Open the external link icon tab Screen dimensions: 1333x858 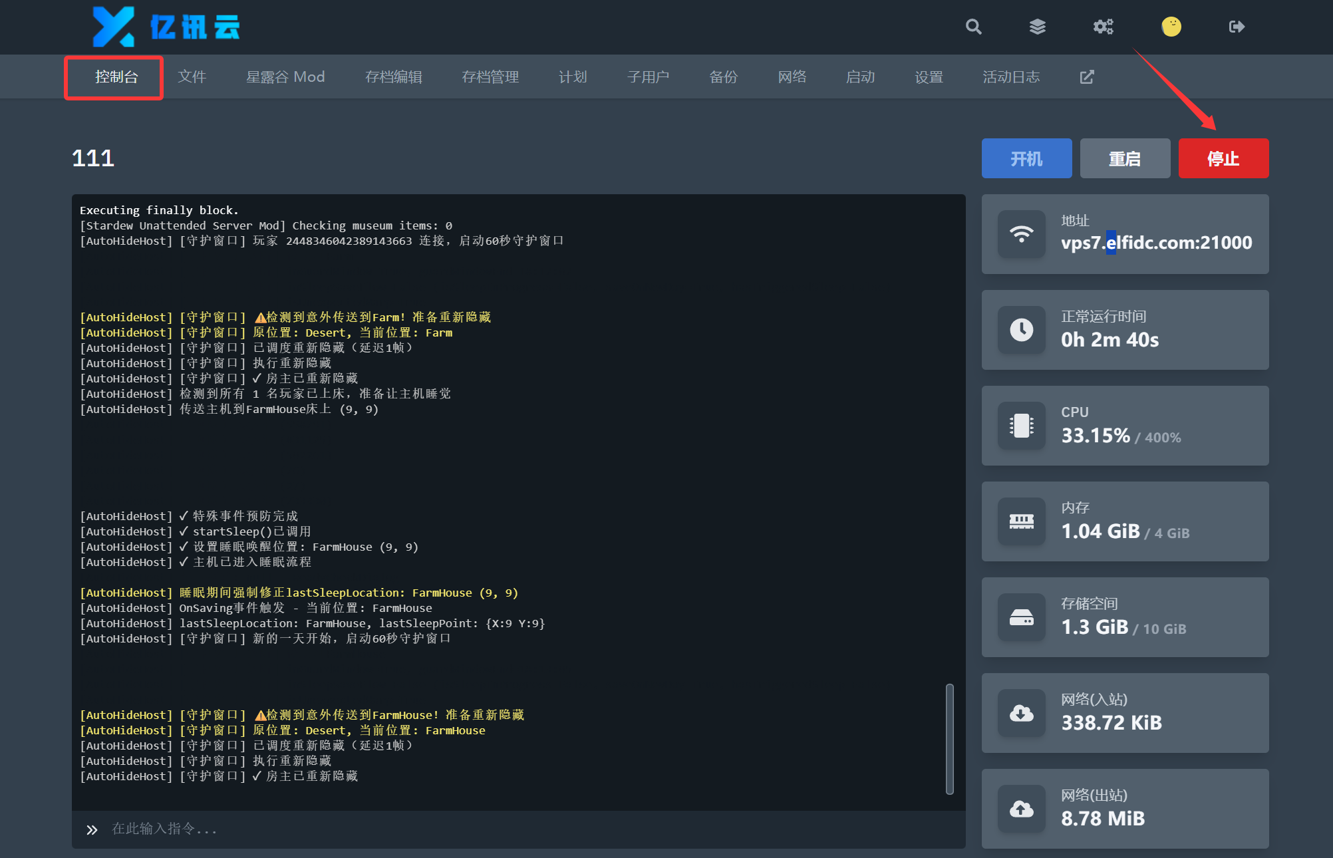click(x=1087, y=77)
